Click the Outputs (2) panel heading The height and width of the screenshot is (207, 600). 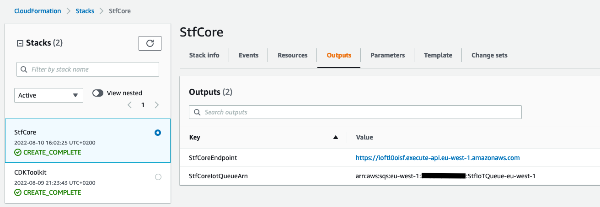click(211, 92)
